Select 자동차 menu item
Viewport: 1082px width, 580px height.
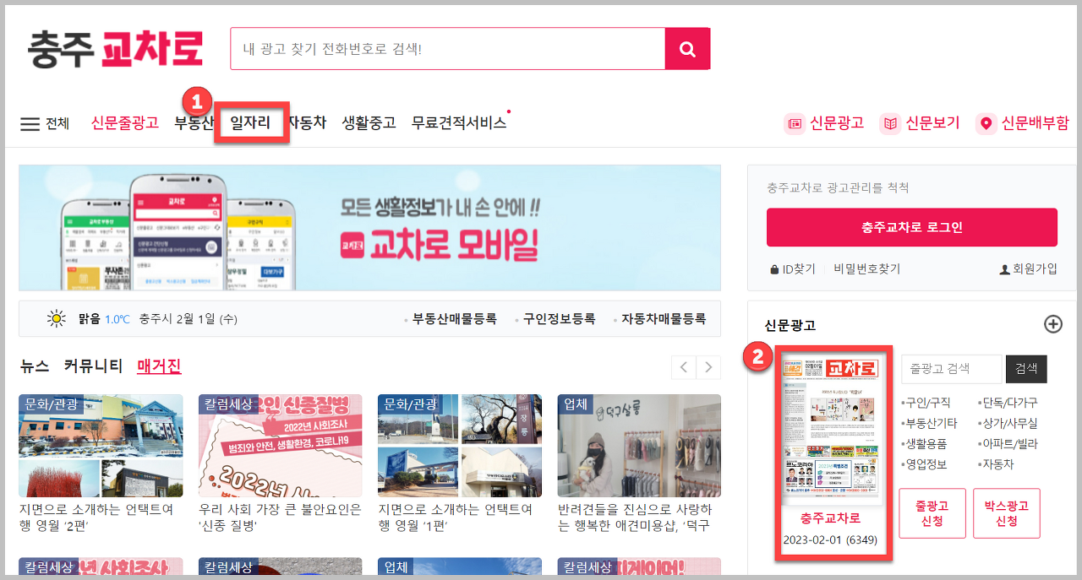click(x=307, y=122)
